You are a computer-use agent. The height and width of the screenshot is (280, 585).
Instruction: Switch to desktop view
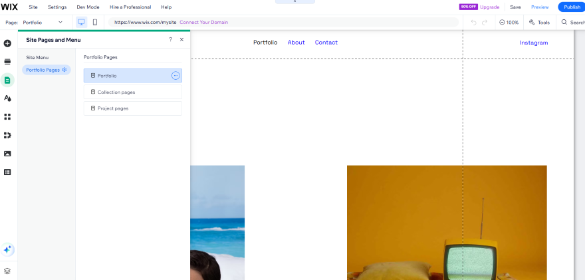point(81,23)
